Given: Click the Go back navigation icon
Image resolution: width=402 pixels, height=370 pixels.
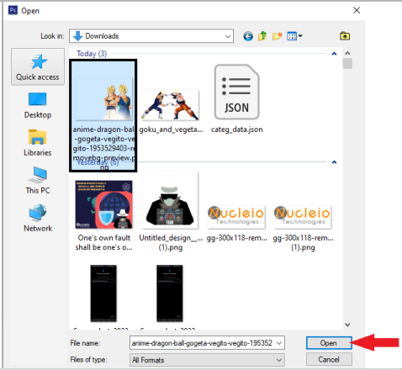Looking at the screenshot, I should [248, 36].
